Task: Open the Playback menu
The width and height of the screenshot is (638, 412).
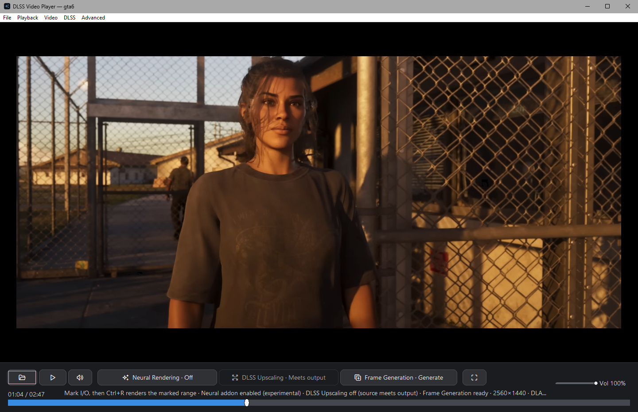Action: click(x=28, y=18)
